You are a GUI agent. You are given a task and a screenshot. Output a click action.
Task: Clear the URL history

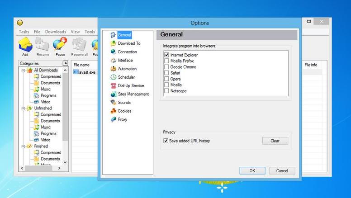(275, 141)
